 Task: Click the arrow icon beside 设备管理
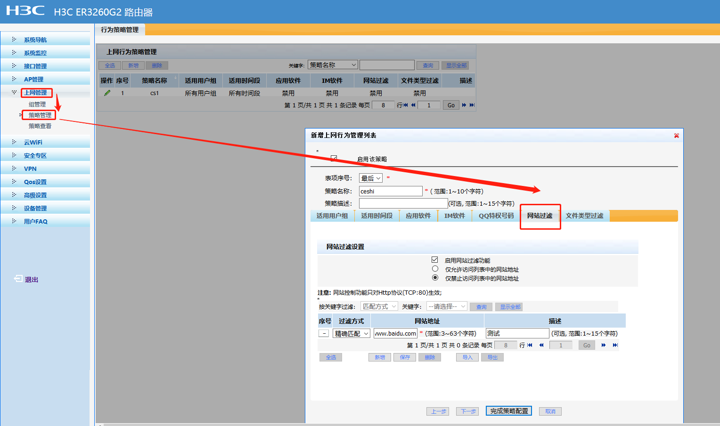[14, 208]
